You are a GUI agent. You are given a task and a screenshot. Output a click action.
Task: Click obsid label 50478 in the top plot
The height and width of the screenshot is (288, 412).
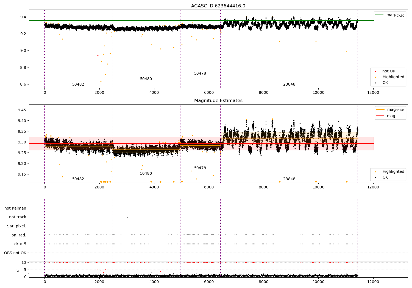point(200,74)
